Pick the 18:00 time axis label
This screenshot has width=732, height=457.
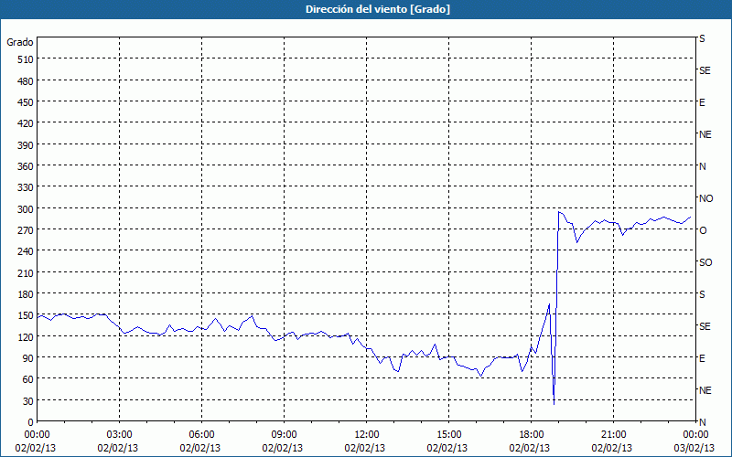(532, 435)
